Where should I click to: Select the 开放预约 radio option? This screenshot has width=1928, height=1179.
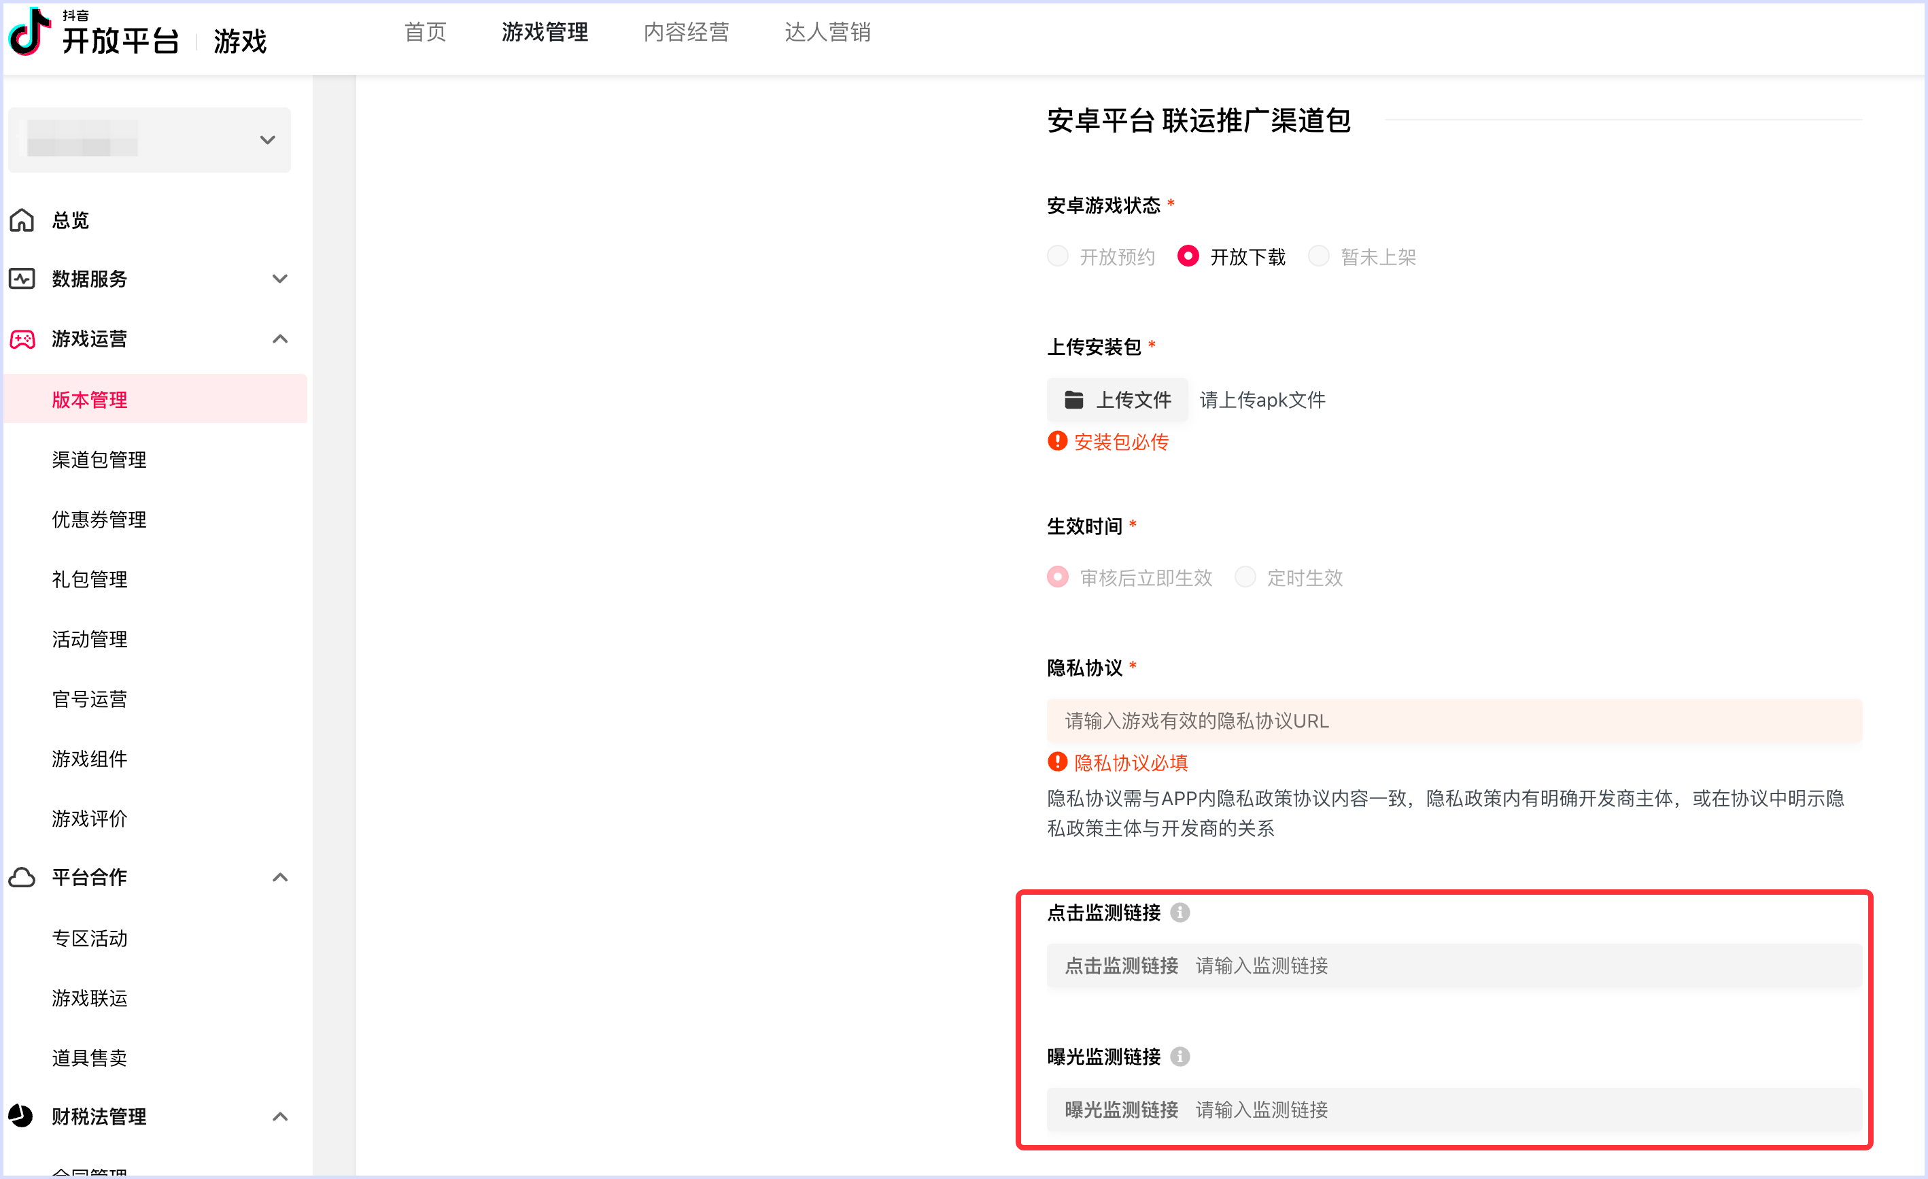click(x=1058, y=256)
